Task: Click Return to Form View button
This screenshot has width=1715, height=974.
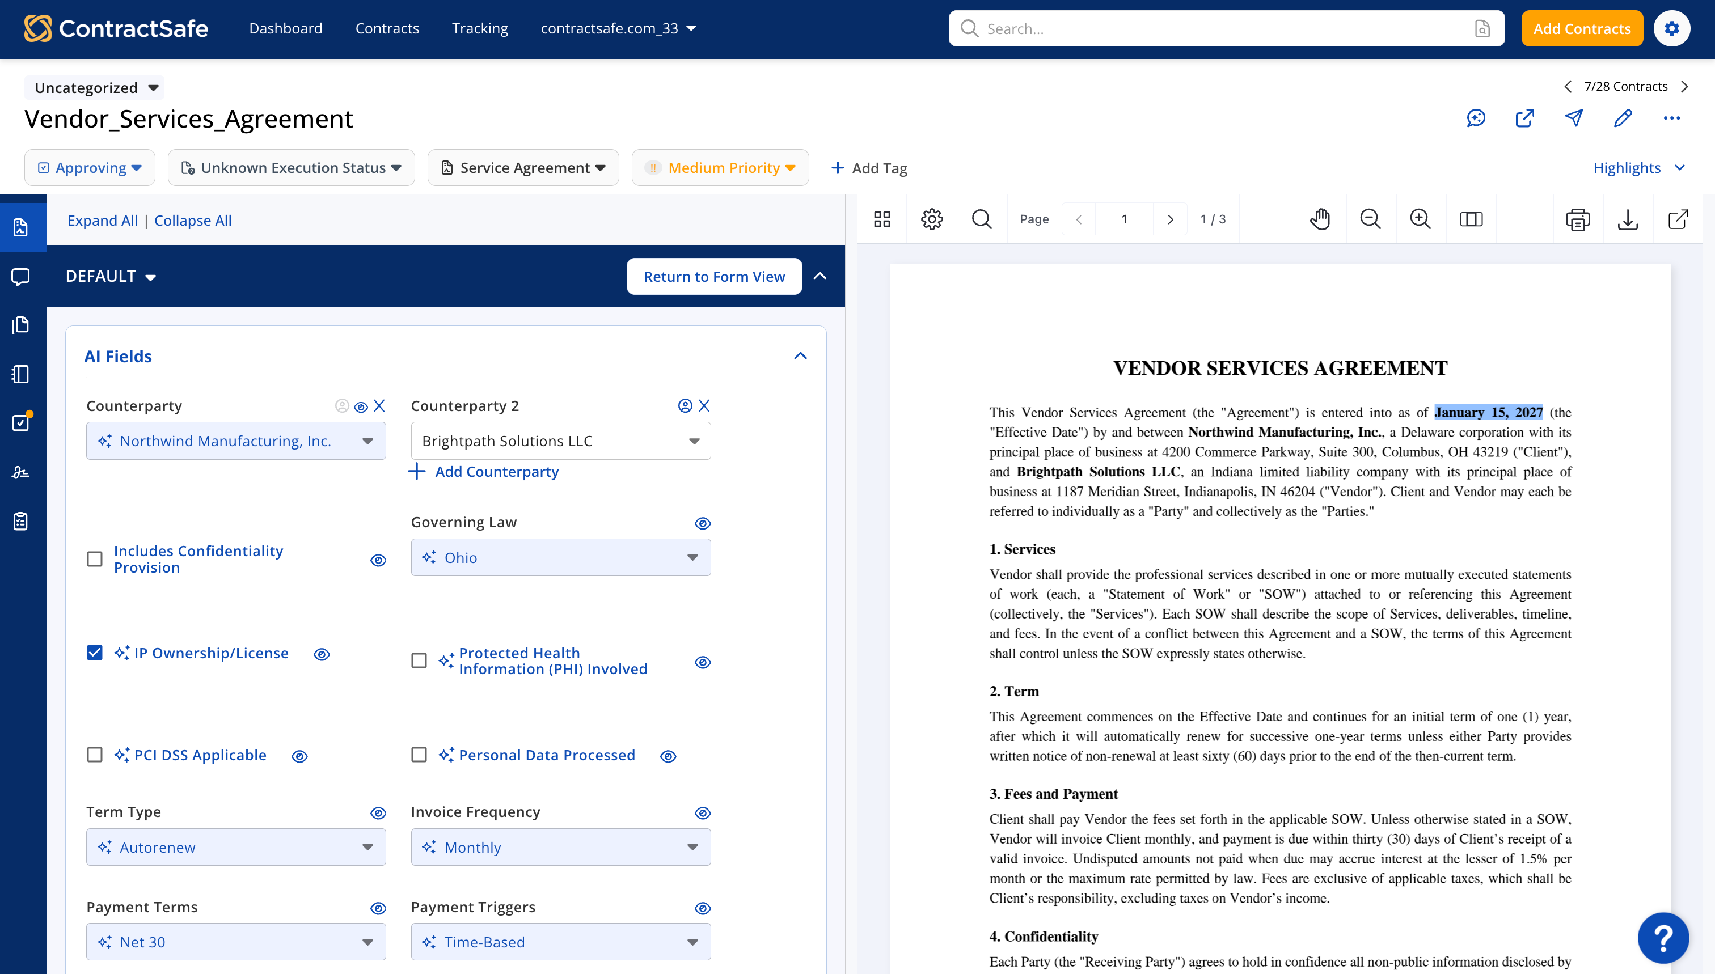Action: pyautogui.click(x=714, y=276)
